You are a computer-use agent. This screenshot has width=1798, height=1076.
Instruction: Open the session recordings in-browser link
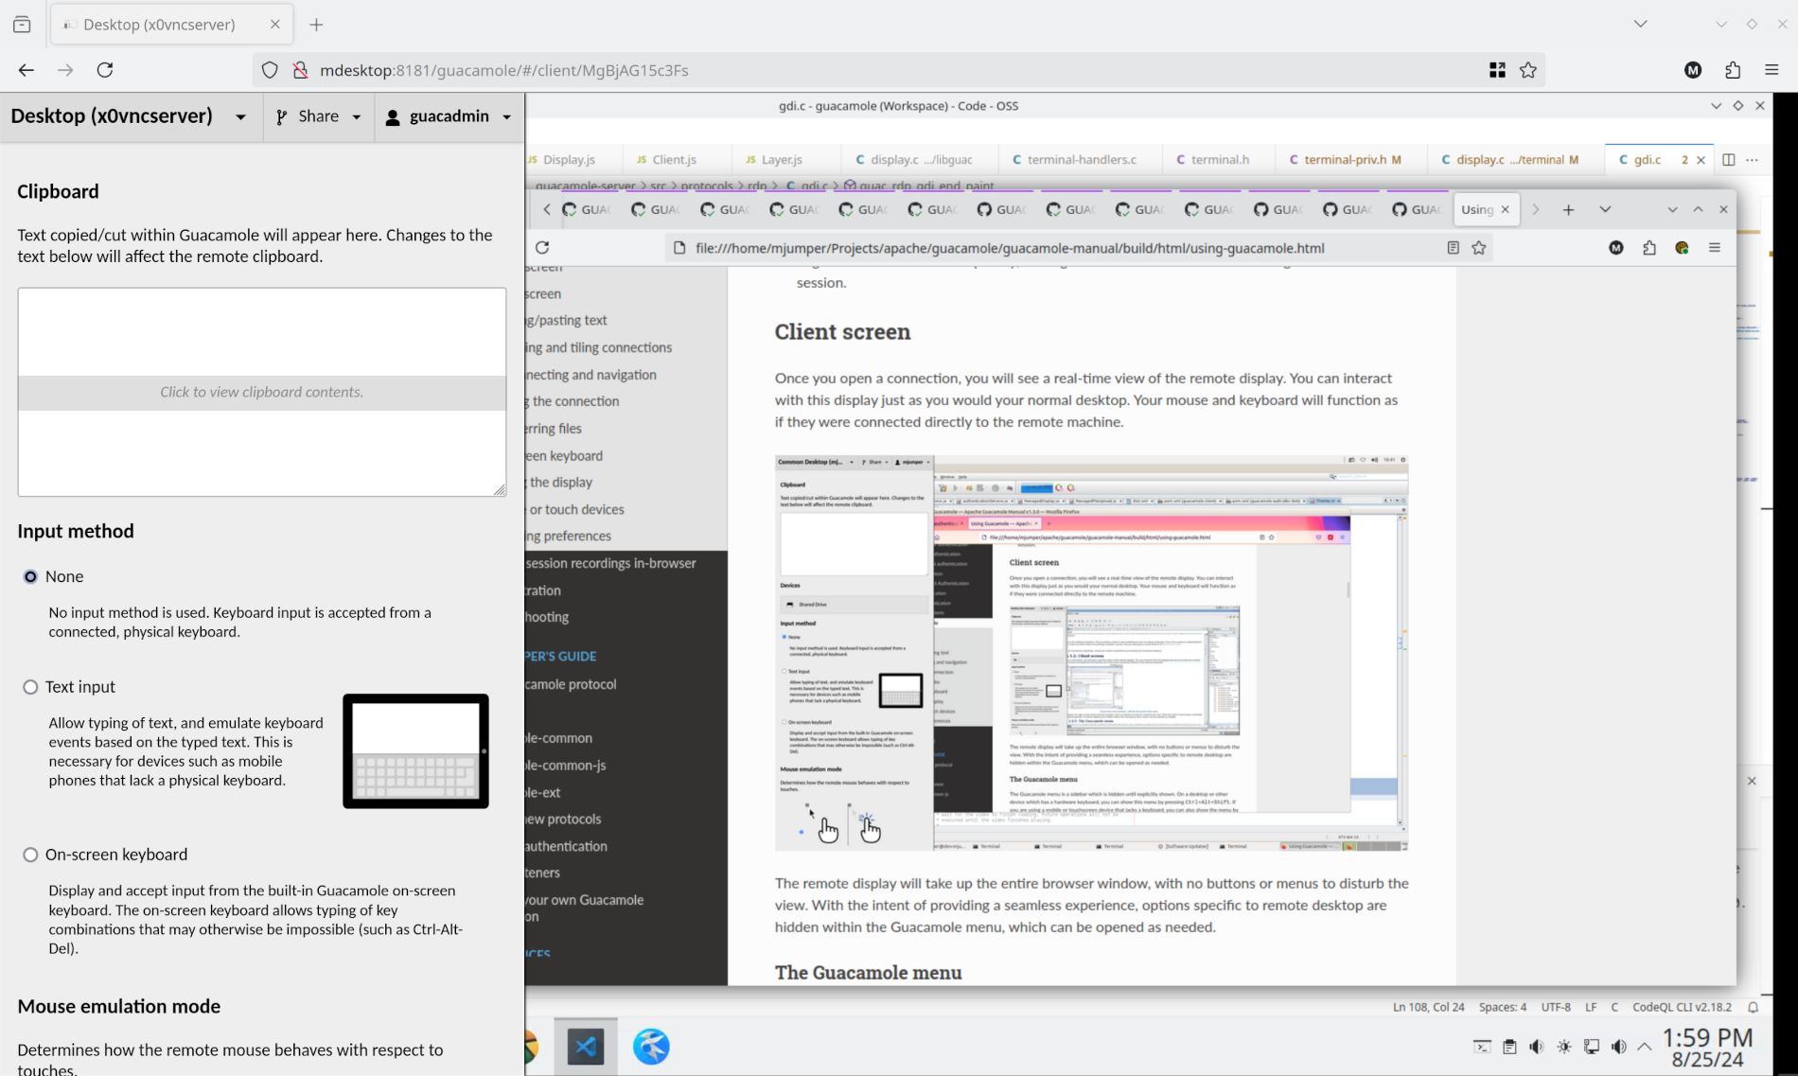pos(611,563)
